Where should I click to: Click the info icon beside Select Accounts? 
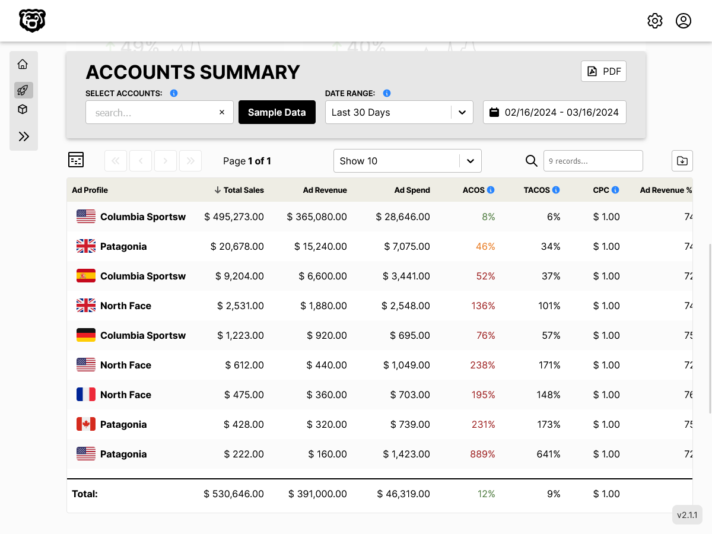point(174,93)
